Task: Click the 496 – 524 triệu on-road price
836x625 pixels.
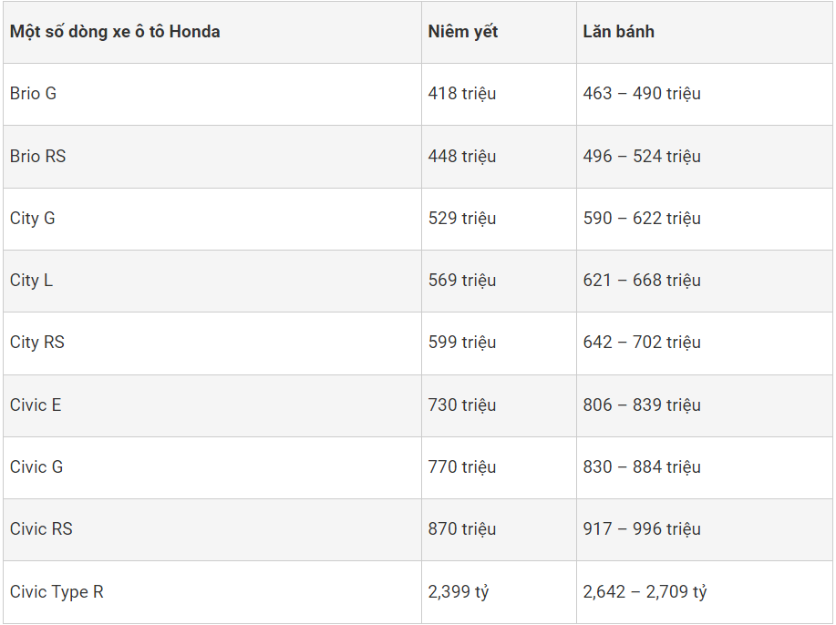Action: (642, 157)
